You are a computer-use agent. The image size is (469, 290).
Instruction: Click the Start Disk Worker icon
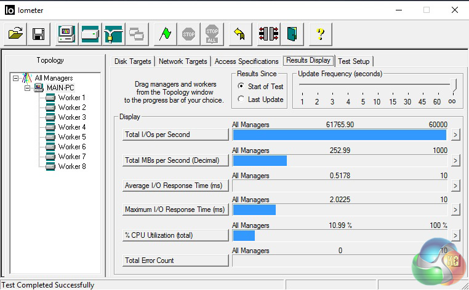click(x=90, y=34)
